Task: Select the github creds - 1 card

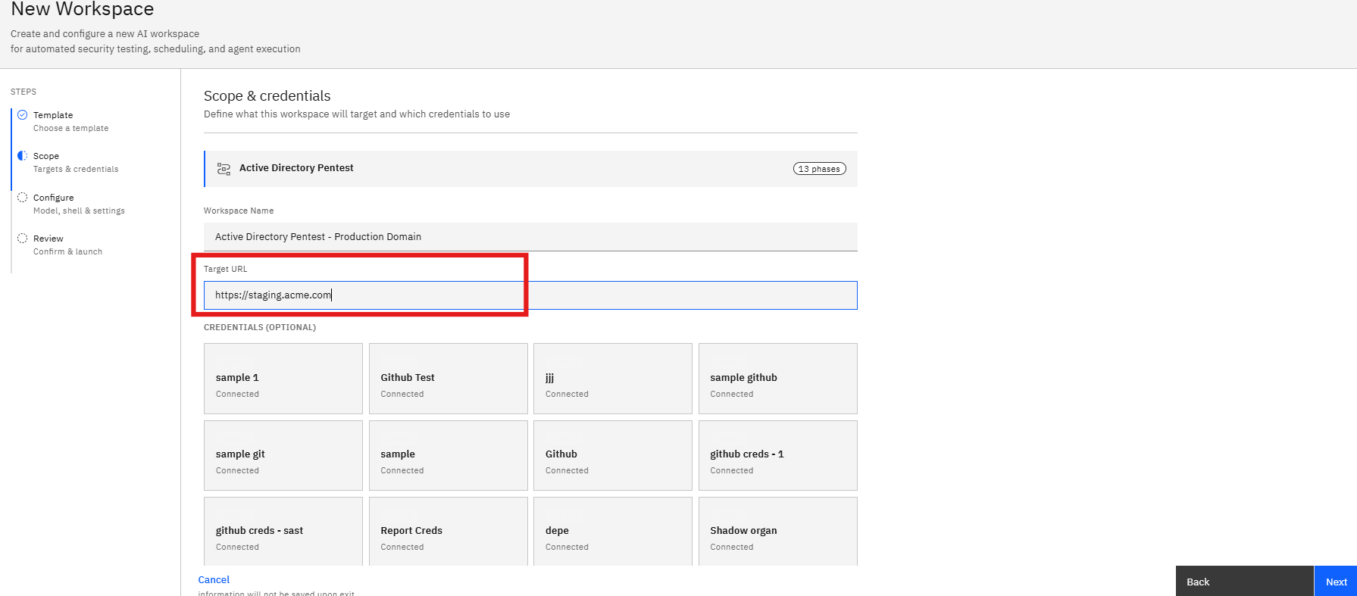Action: 778,455
